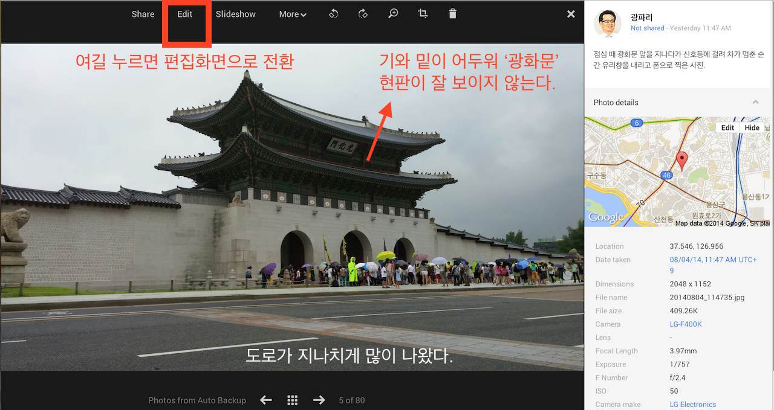The width and height of the screenshot is (774, 410).
Task: Start the Slideshow
Action: point(235,14)
